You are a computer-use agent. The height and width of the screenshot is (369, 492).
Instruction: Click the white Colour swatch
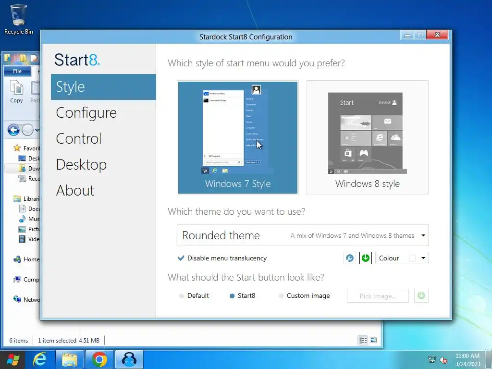[412, 258]
